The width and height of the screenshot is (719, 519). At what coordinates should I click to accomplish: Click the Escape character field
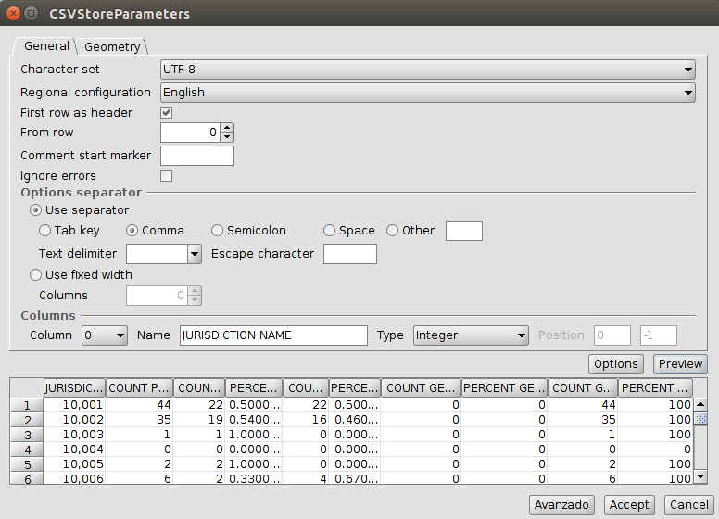[349, 254]
